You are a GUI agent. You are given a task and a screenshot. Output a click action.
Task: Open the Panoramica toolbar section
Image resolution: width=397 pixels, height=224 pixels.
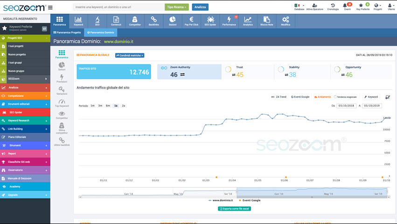click(60, 21)
